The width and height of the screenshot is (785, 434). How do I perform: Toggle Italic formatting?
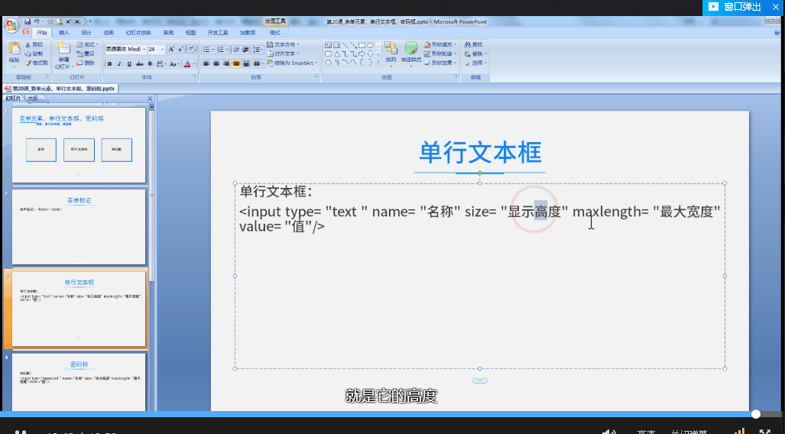click(119, 64)
